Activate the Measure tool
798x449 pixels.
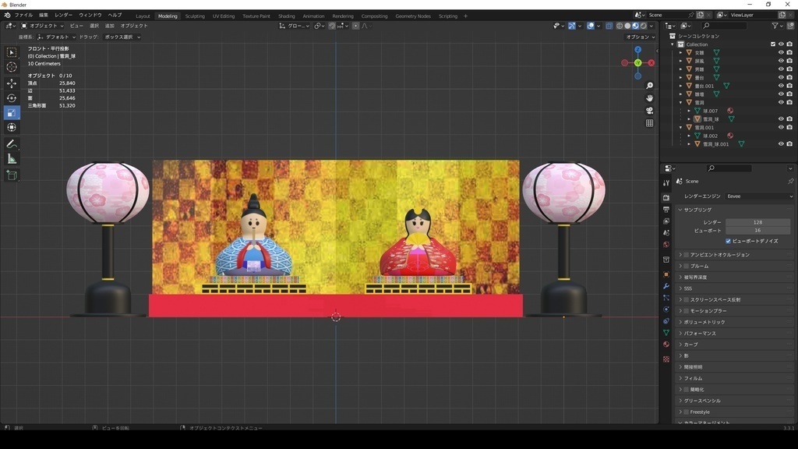tap(11, 159)
